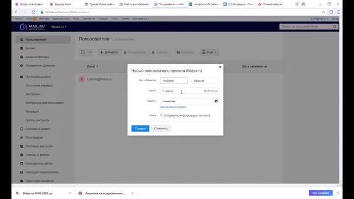Open the account email dropdown in portal bar
Image resolution: width=354 pixels, height=199 pixels.
319,19
